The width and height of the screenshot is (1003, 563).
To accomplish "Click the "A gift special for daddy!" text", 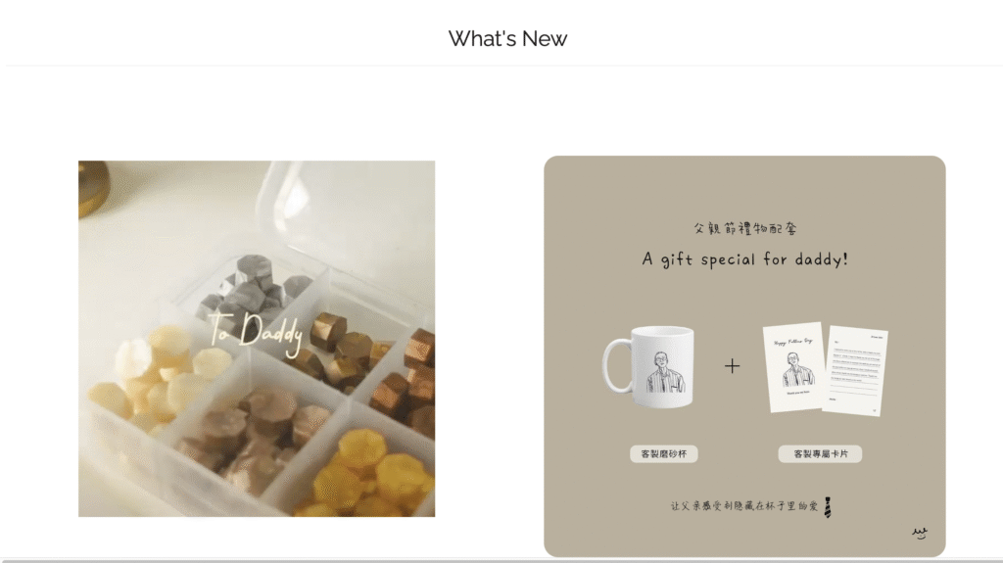I will point(744,259).
